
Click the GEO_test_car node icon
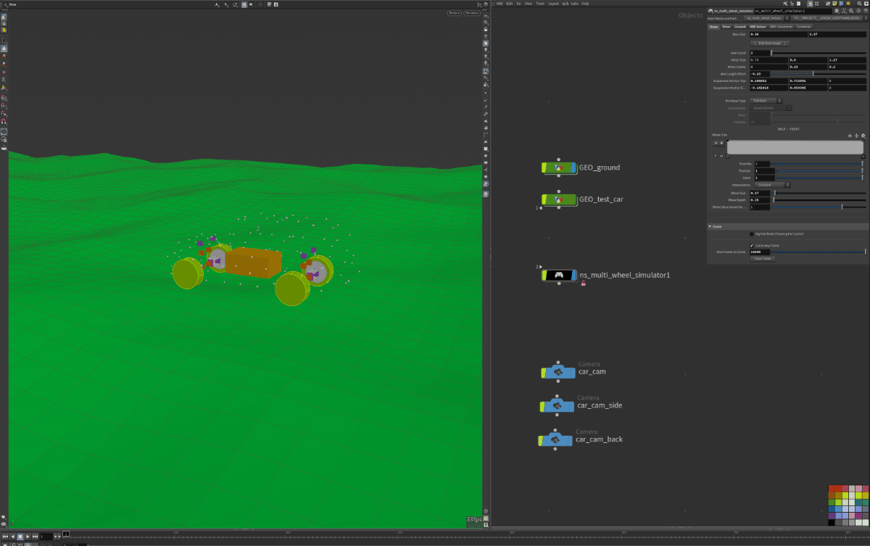558,199
